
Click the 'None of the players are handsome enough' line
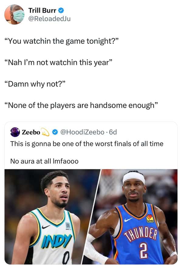pyautogui.click(x=81, y=105)
